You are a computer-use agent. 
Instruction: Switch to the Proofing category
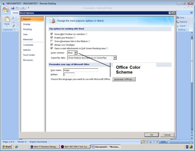tap(27, 29)
